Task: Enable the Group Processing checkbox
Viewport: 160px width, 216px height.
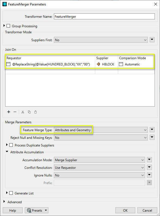Action: (8, 26)
